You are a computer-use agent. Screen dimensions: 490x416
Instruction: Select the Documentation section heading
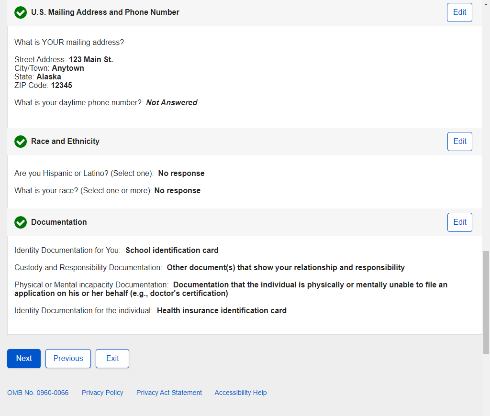pyautogui.click(x=59, y=222)
